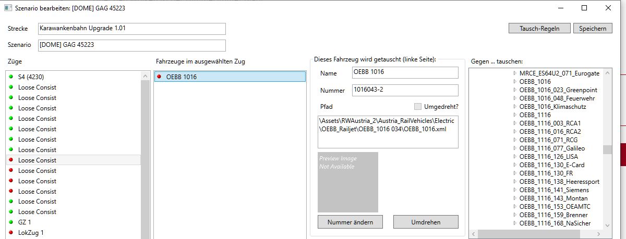This screenshot has width=626, height=239.
Task: Click the green status dot beside S4 (4230)
Action: [x=10, y=77]
